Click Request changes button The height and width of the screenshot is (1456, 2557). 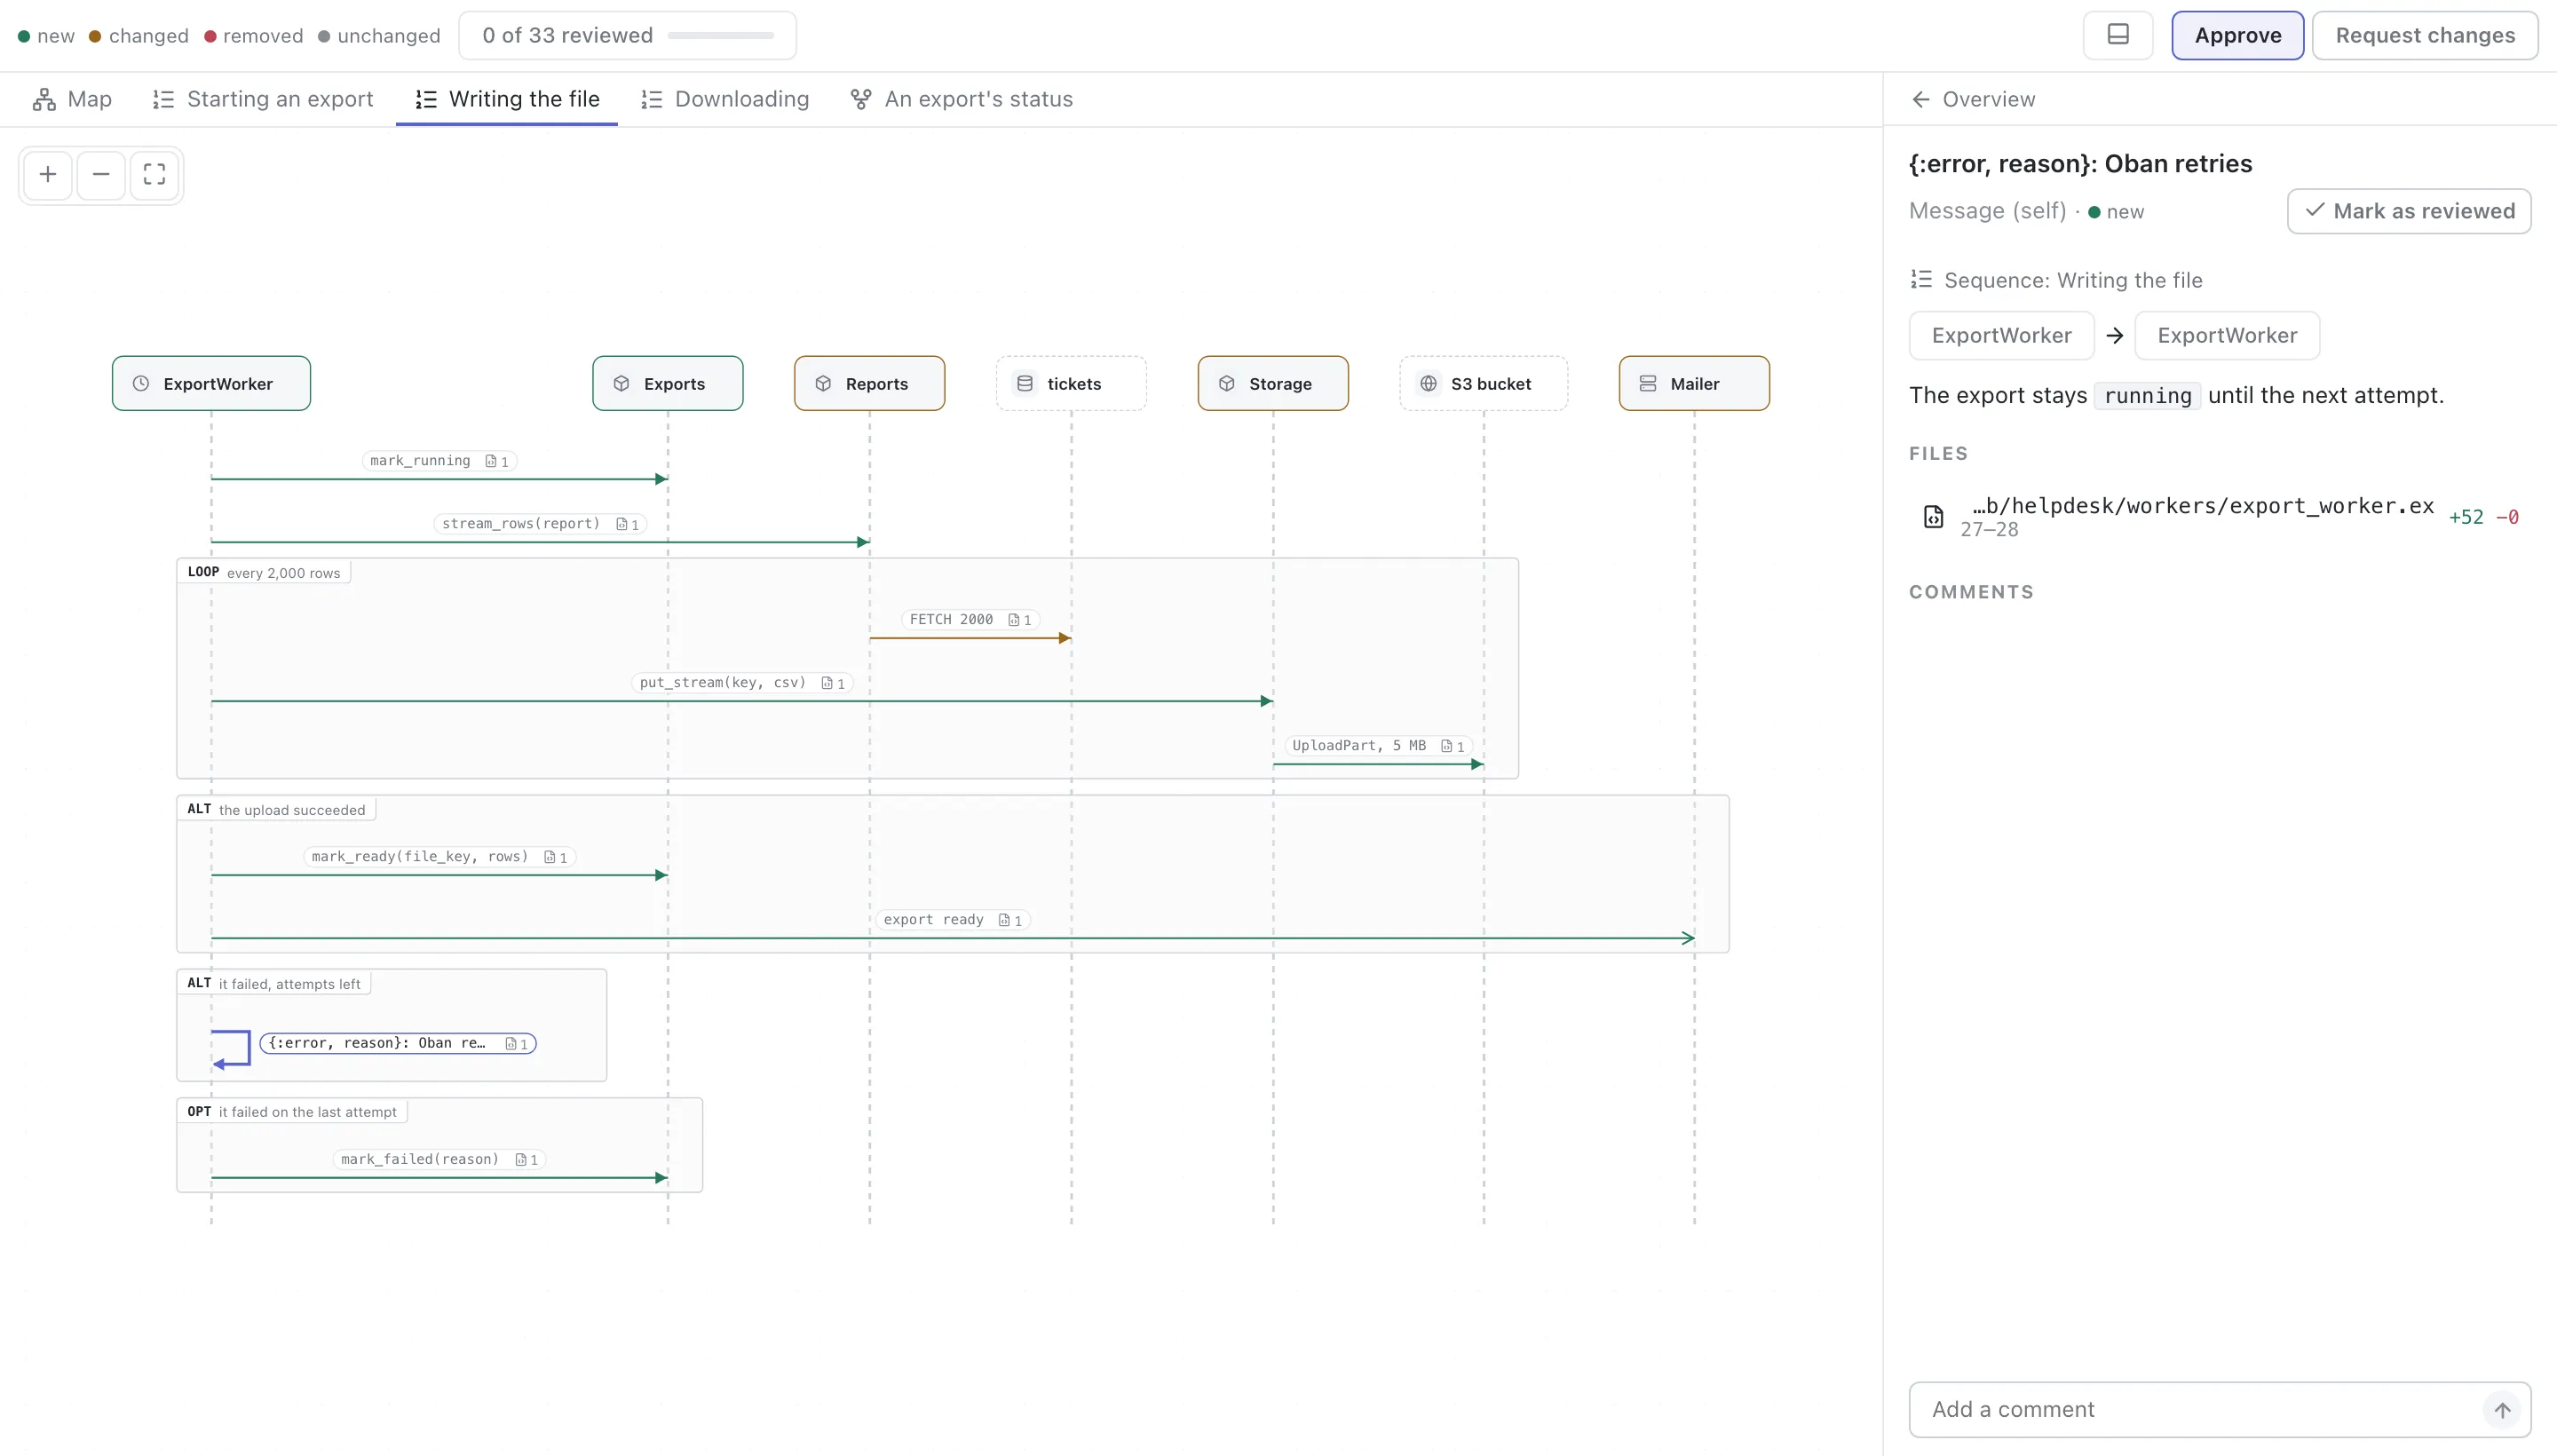point(2424,35)
